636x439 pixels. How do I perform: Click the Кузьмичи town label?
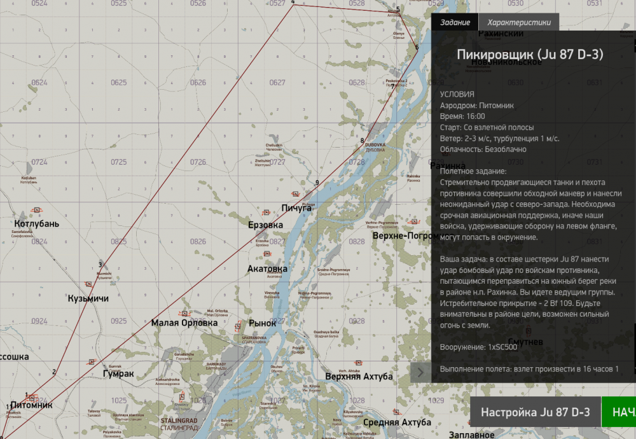coord(88,298)
